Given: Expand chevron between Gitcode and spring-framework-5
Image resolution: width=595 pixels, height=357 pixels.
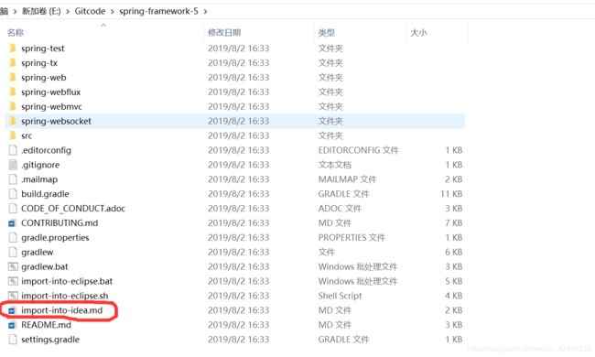Looking at the screenshot, I should tap(113, 11).
